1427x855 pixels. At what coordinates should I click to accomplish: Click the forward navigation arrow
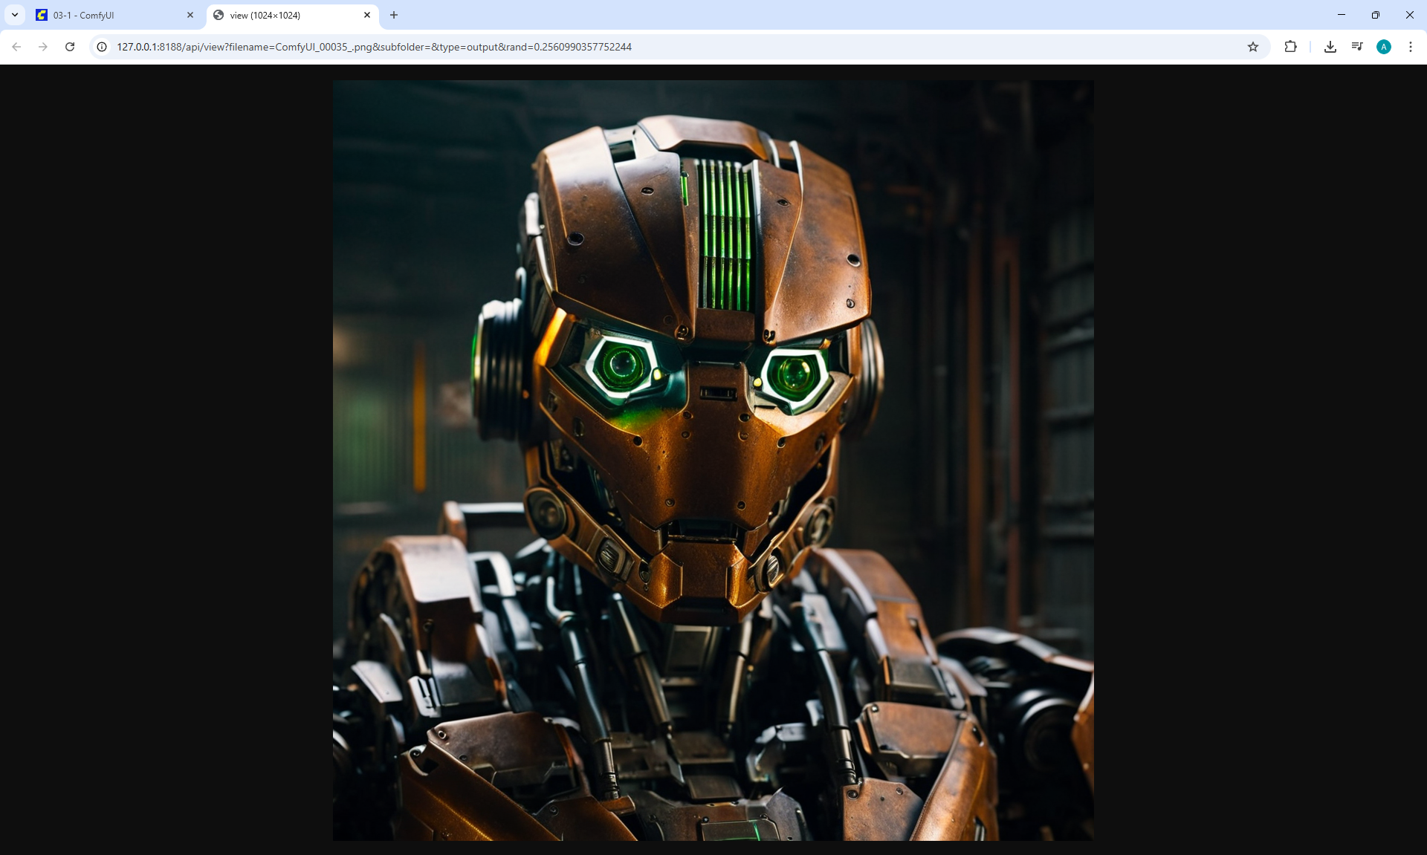pyautogui.click(x=43, y=47)
